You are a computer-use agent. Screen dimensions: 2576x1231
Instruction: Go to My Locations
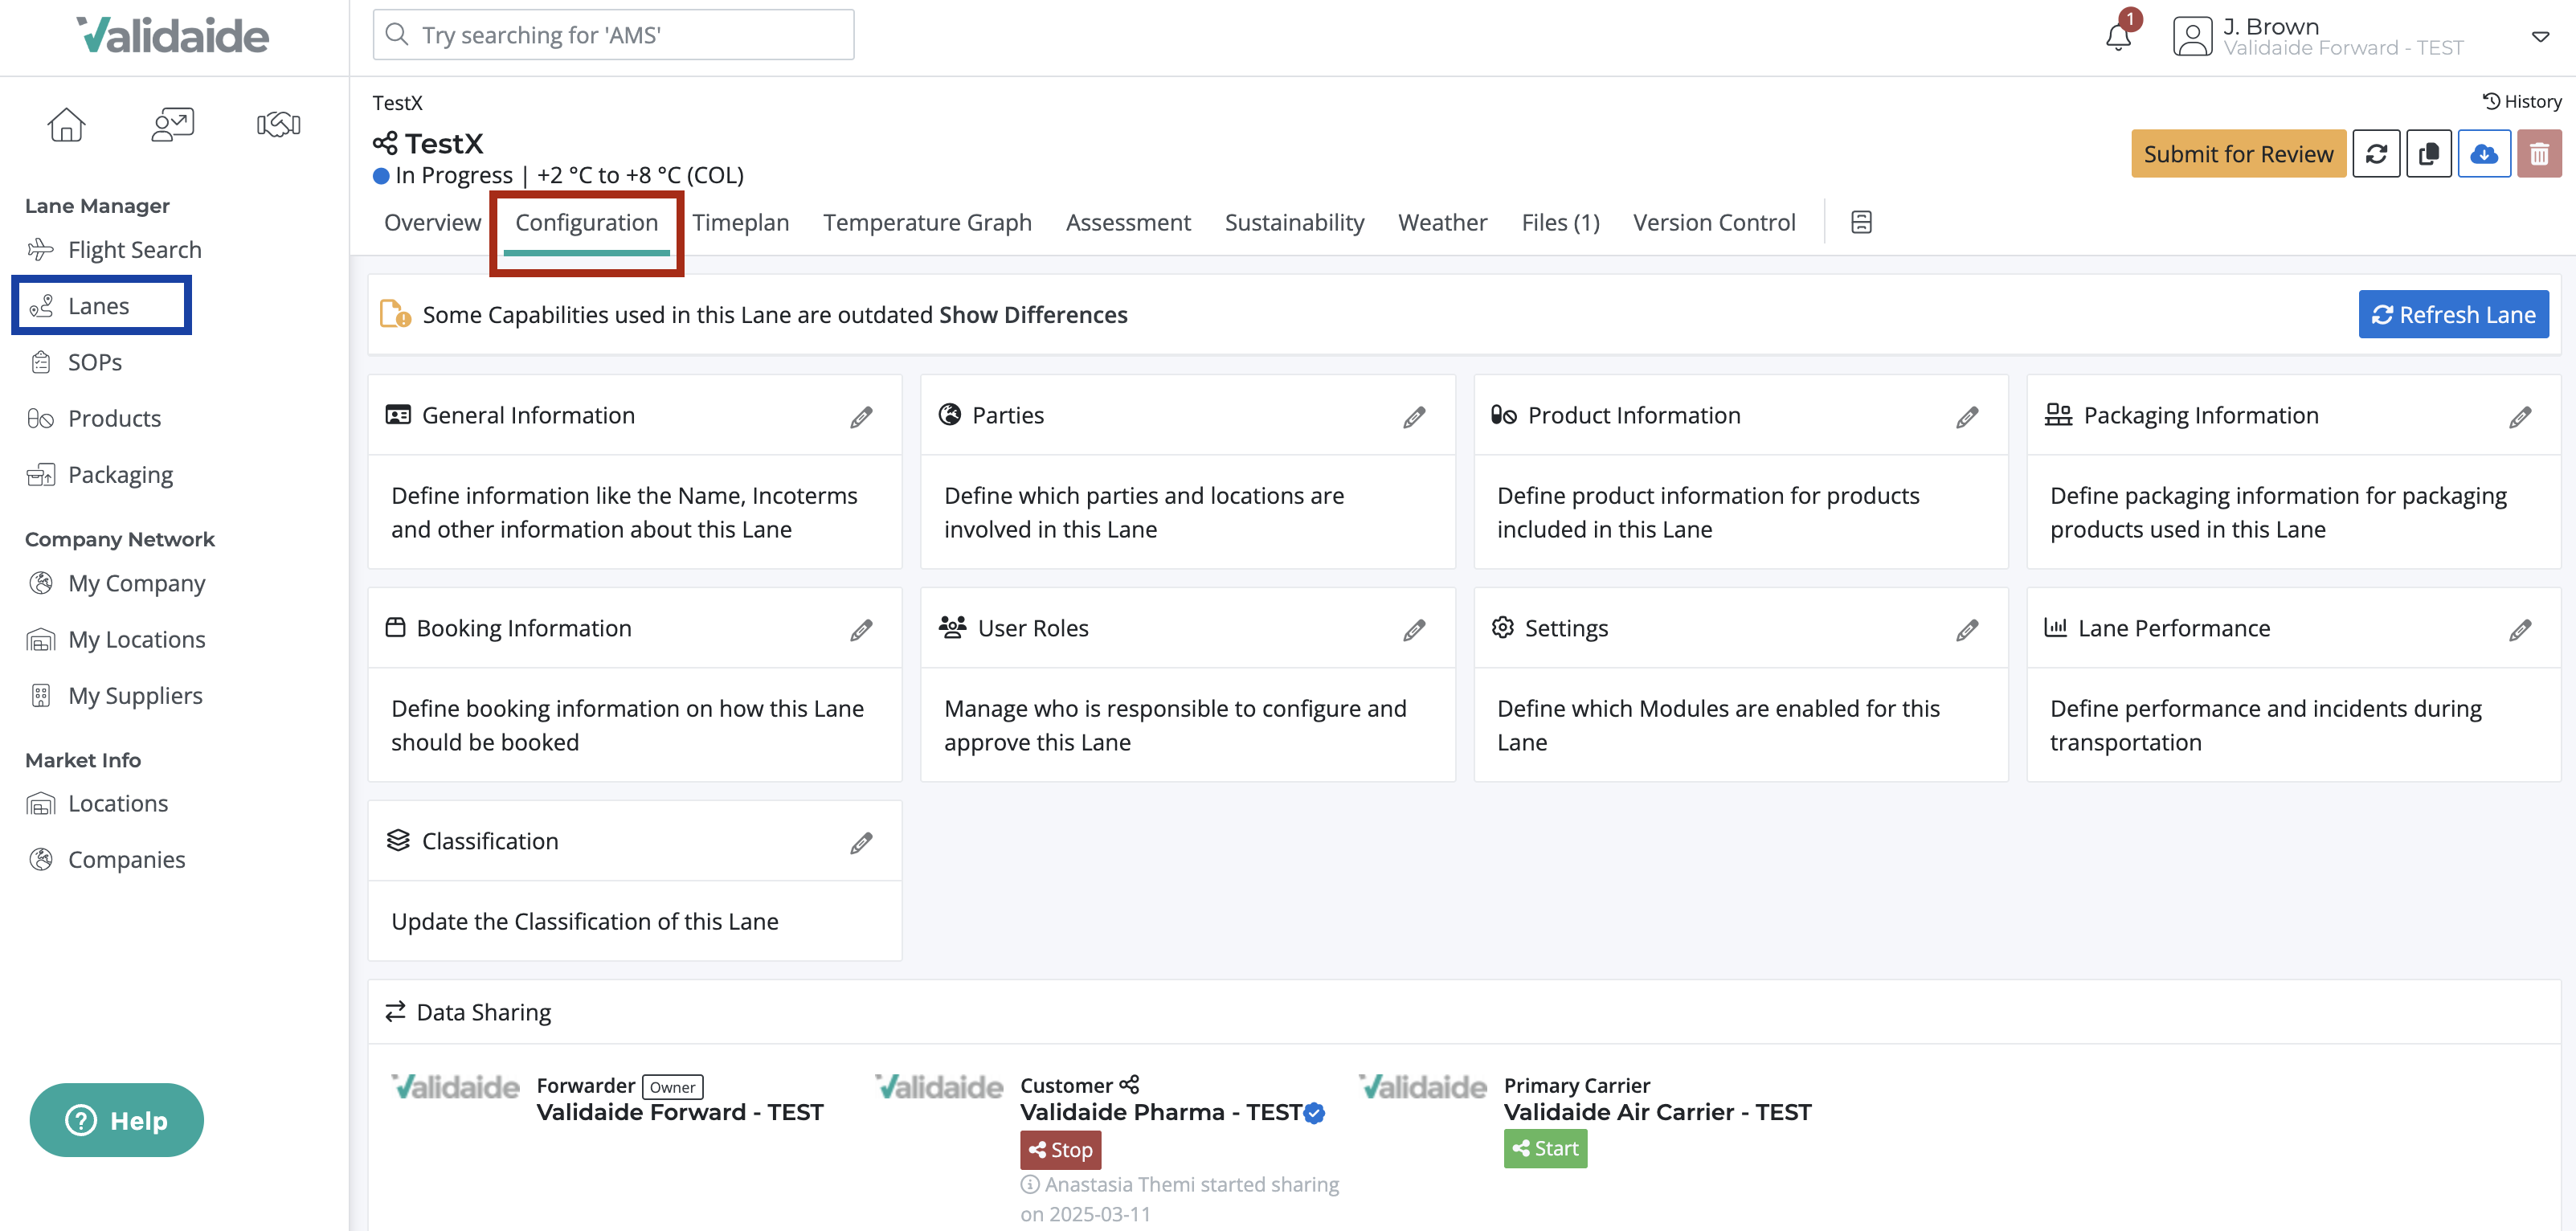point(136,639)
